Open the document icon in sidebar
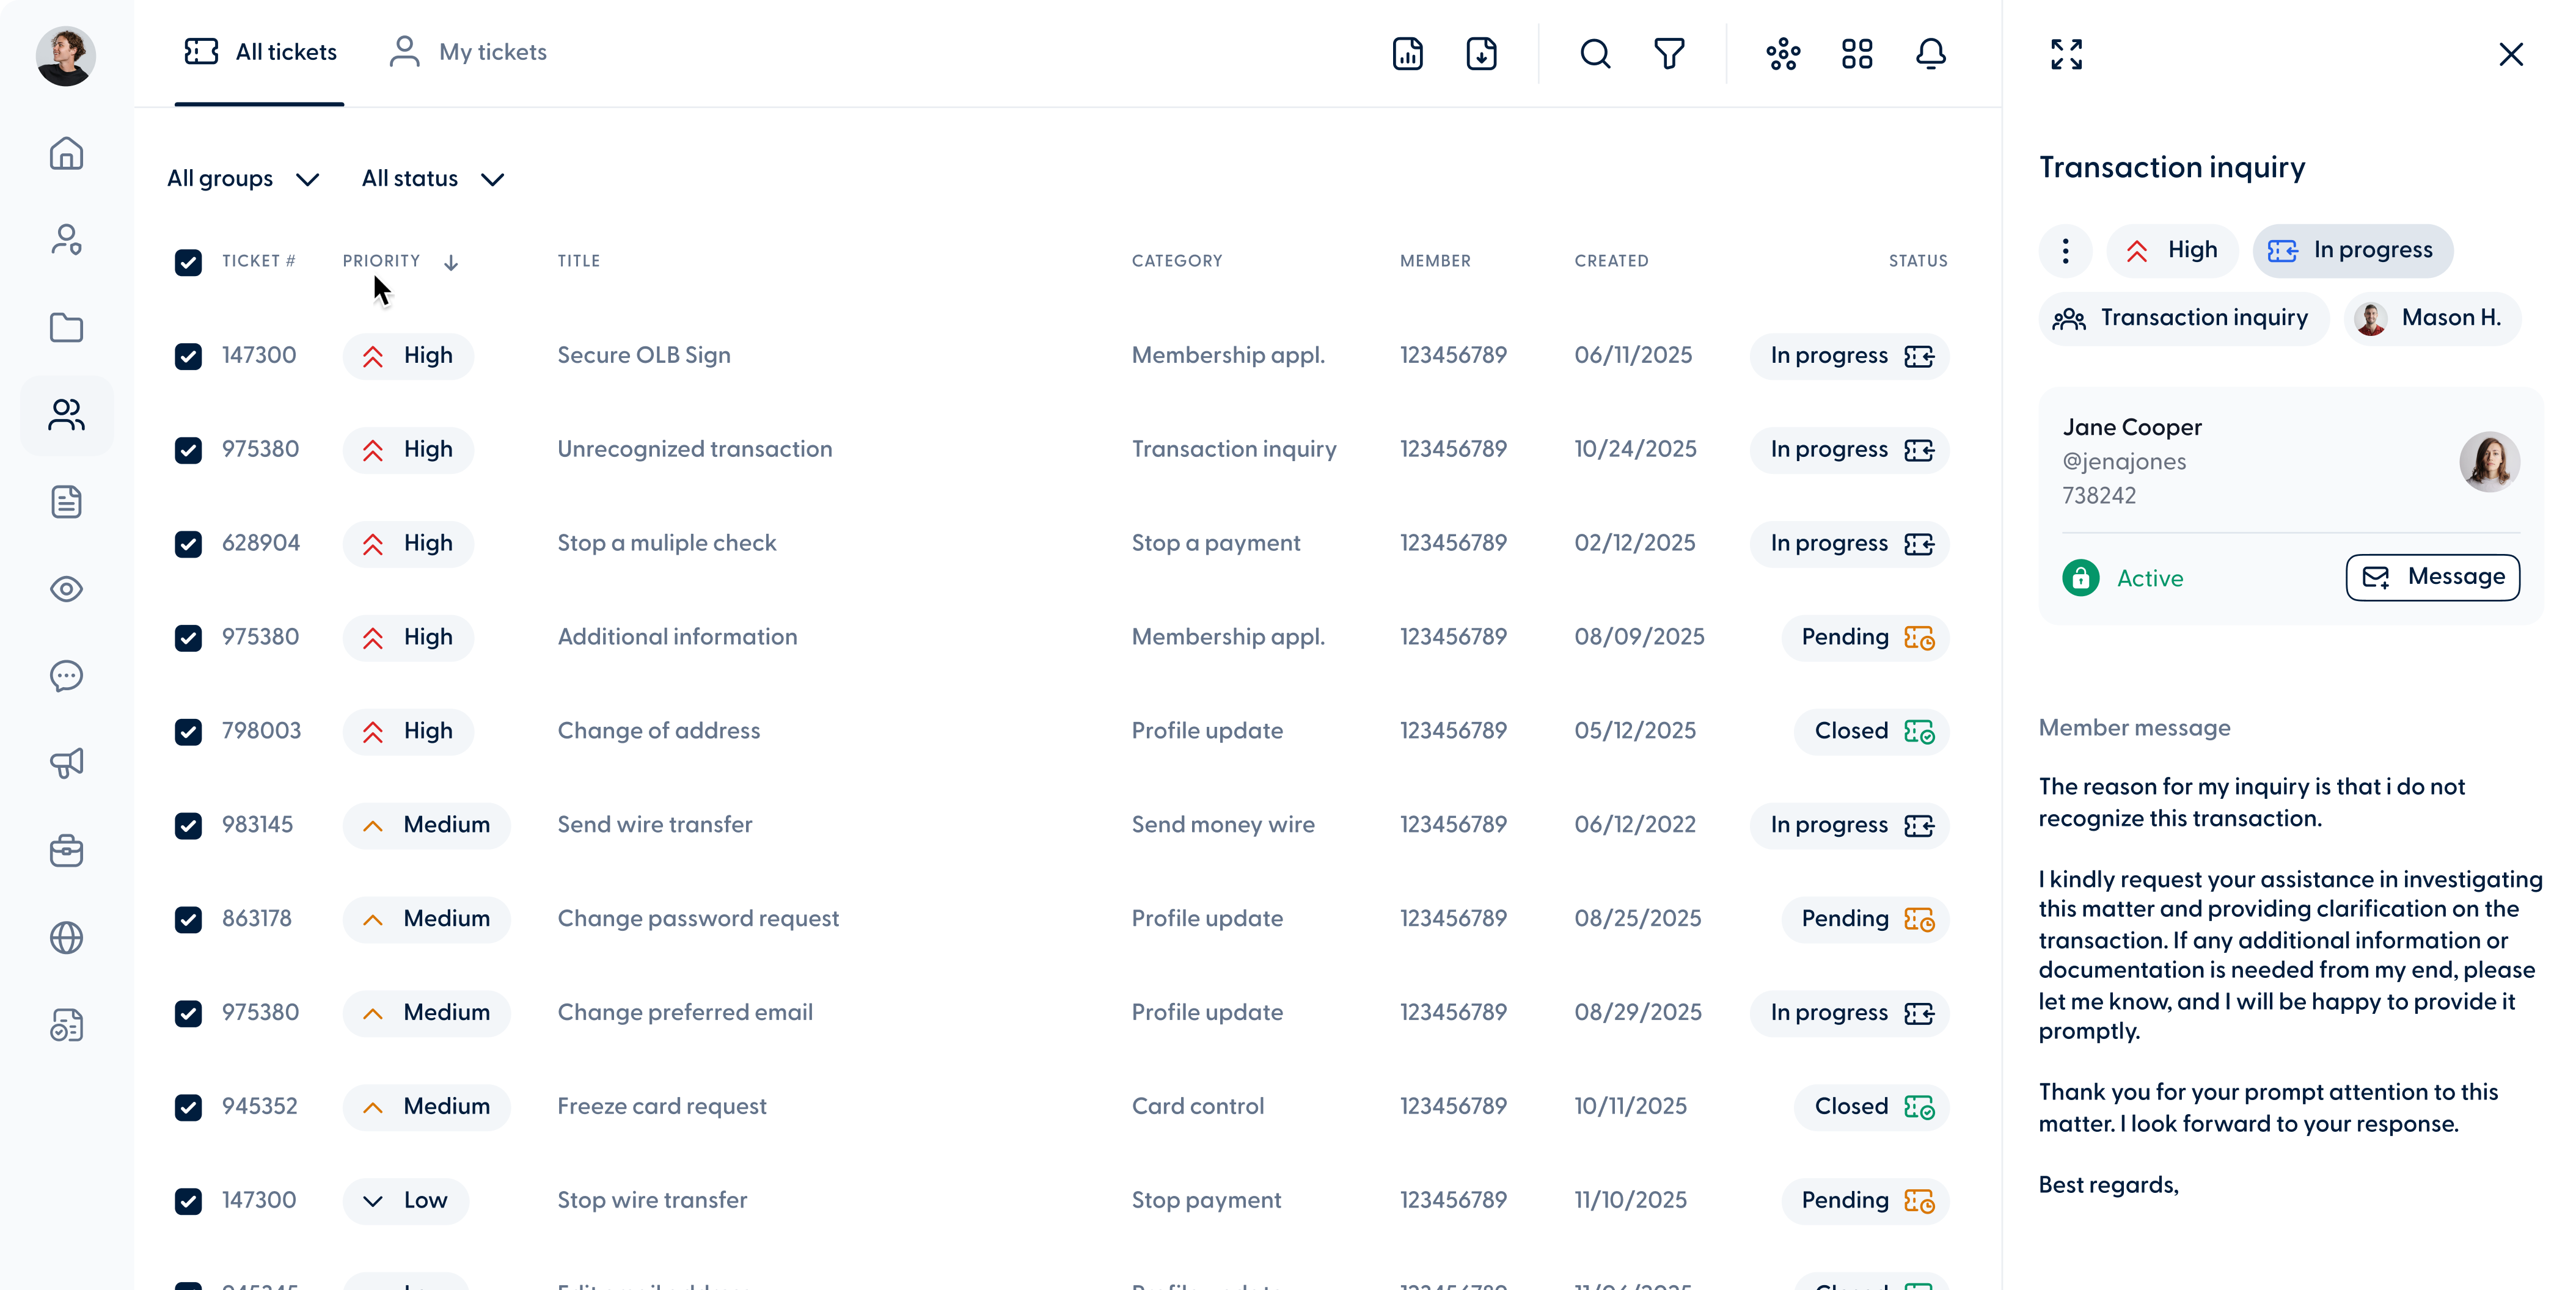This screenshot has width=2576, height=1290. (x=66, y=502)
